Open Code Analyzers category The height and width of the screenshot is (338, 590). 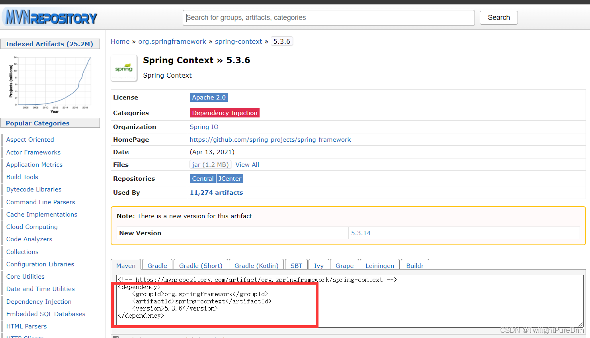tap(29, 239)
